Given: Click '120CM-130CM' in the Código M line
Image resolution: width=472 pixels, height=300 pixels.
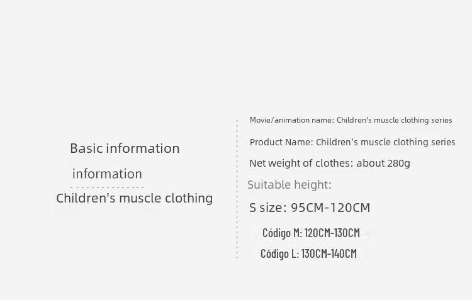Looking at the screenshot, I should [332, 233].
